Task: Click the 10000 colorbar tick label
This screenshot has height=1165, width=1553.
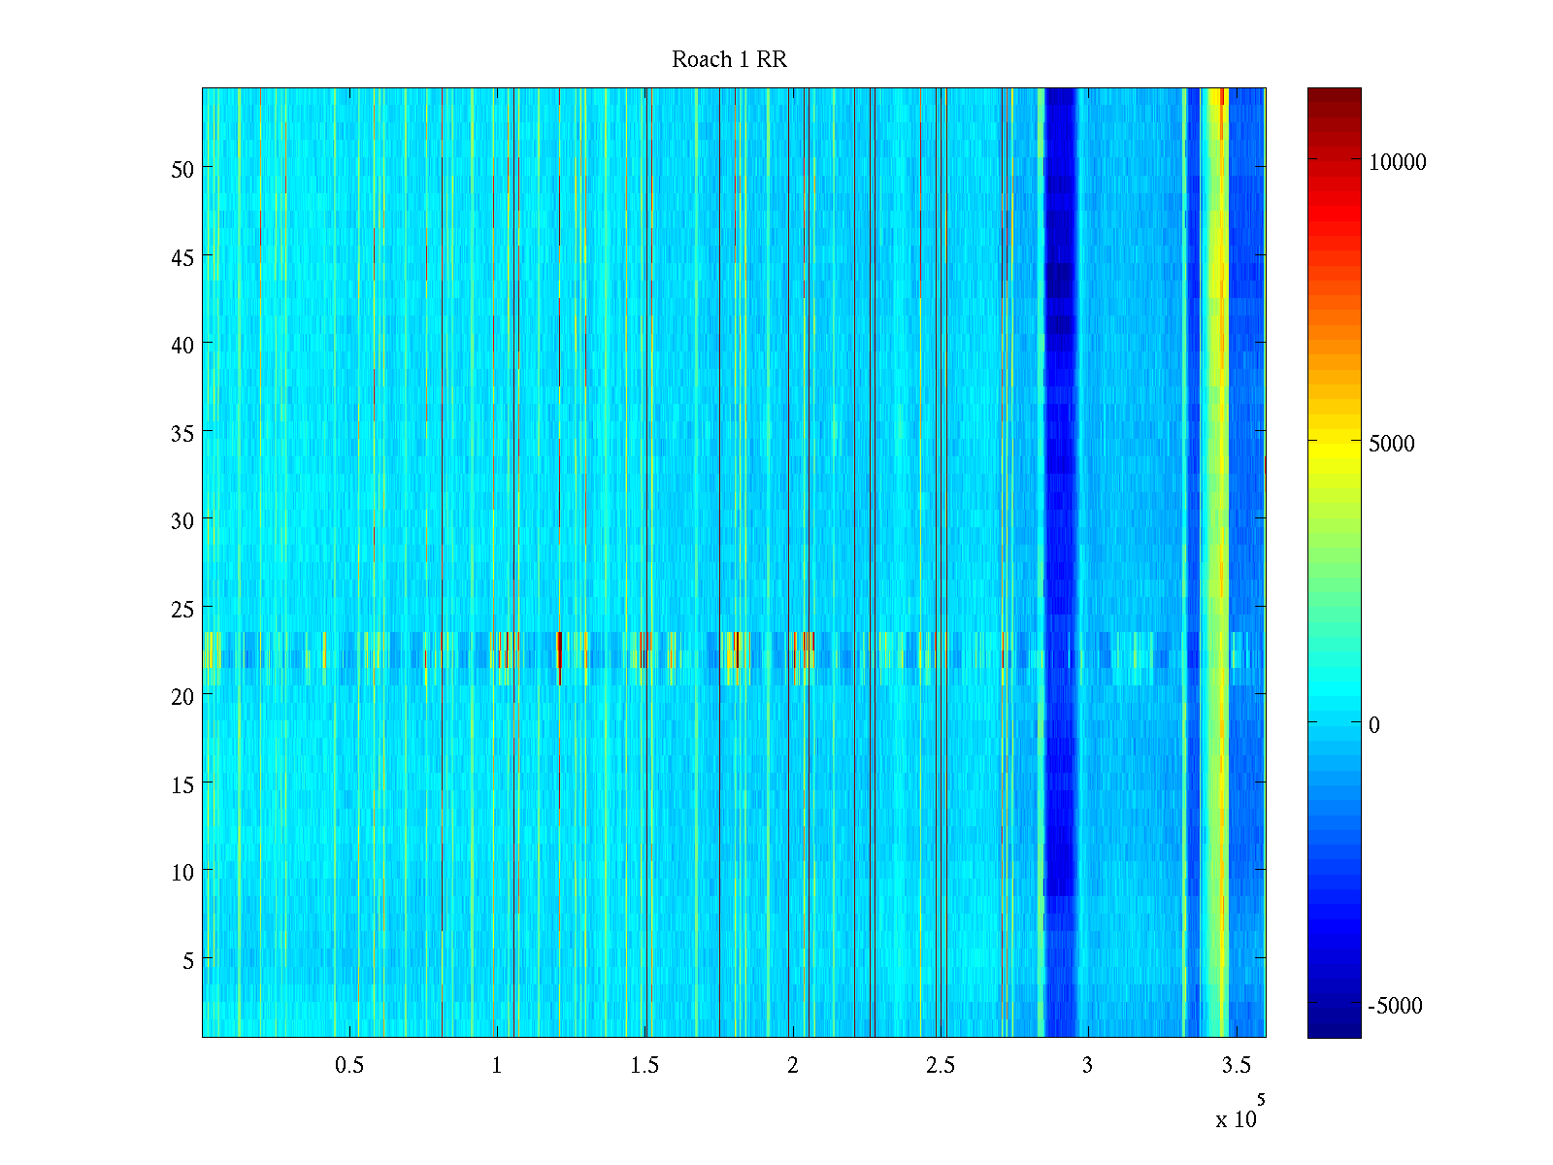Action: [1397, 162]
